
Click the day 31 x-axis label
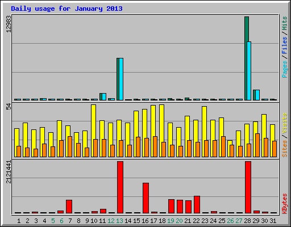pos(273,221)
